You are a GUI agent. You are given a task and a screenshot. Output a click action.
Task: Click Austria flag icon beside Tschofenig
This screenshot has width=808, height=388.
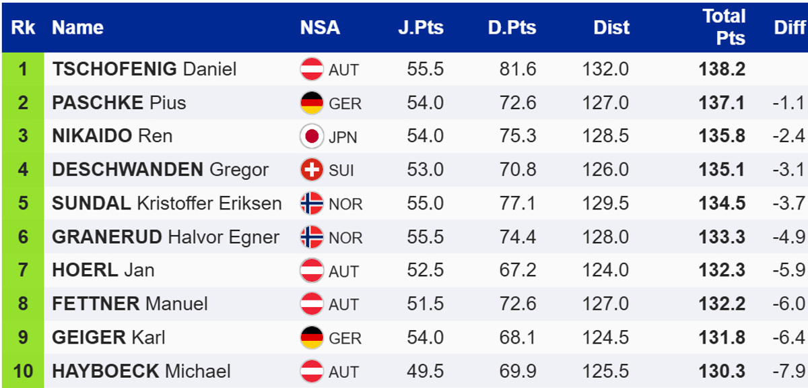(311, 69)
